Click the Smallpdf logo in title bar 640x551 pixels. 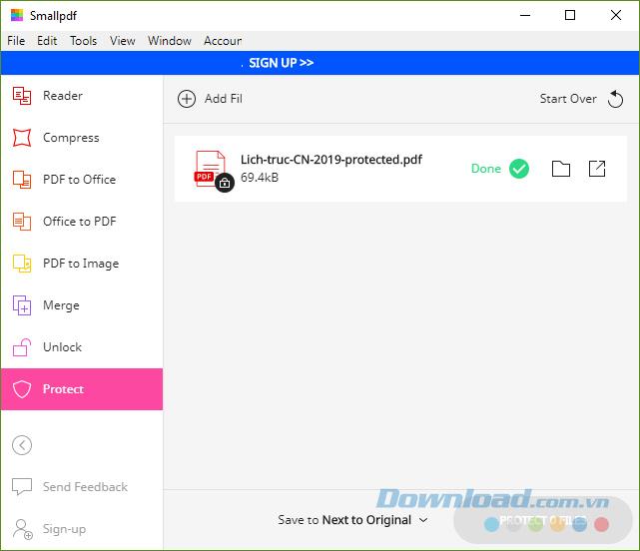17,15
